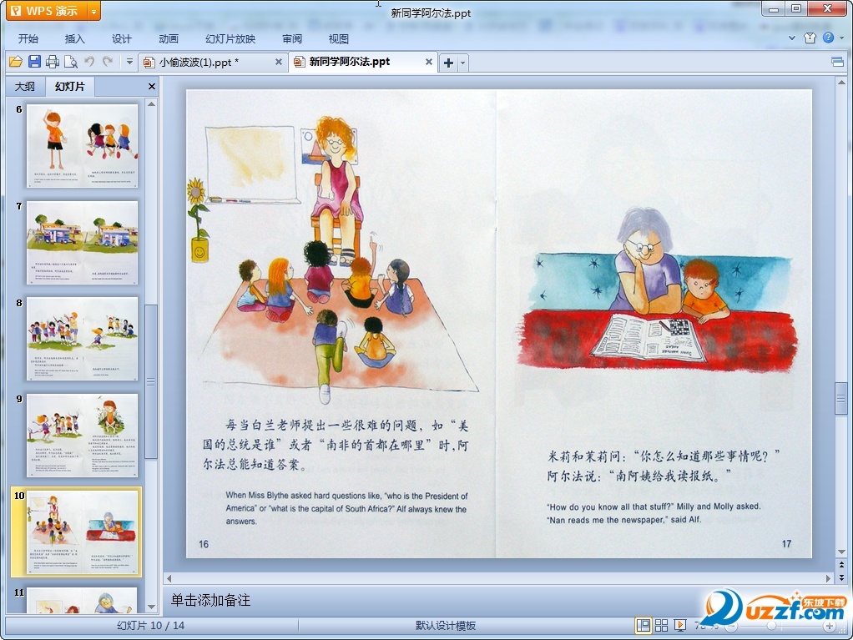Zoom in with the plus button
This screenshot has height=640, width=853.
(829, 626)
